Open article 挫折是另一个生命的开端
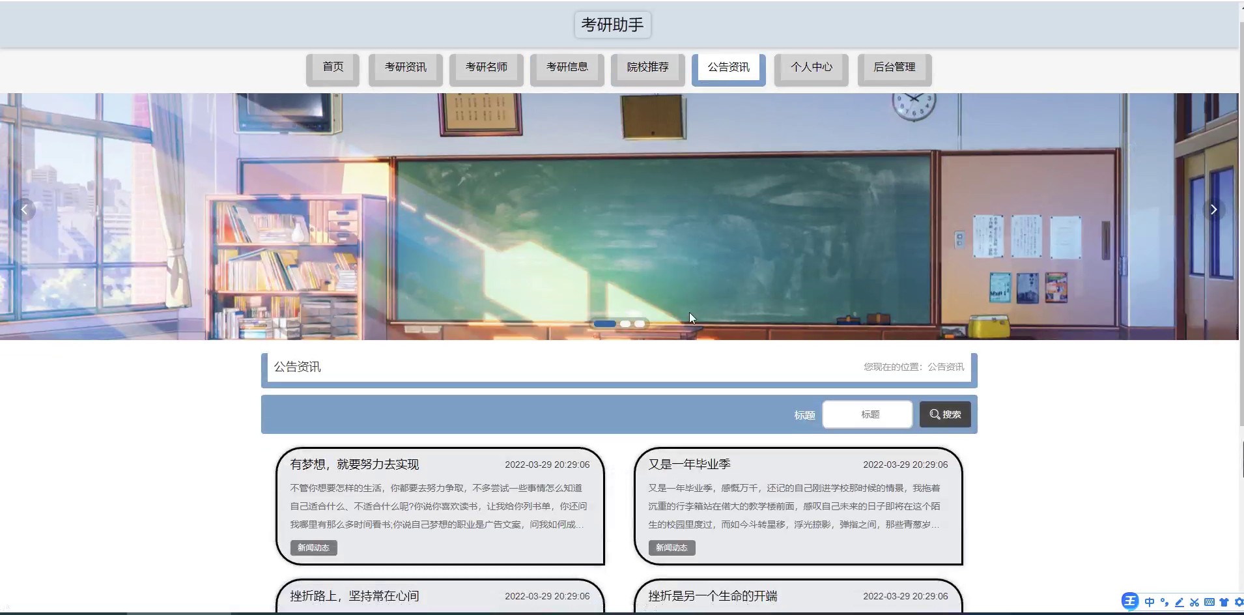 (x=713, y=596)
